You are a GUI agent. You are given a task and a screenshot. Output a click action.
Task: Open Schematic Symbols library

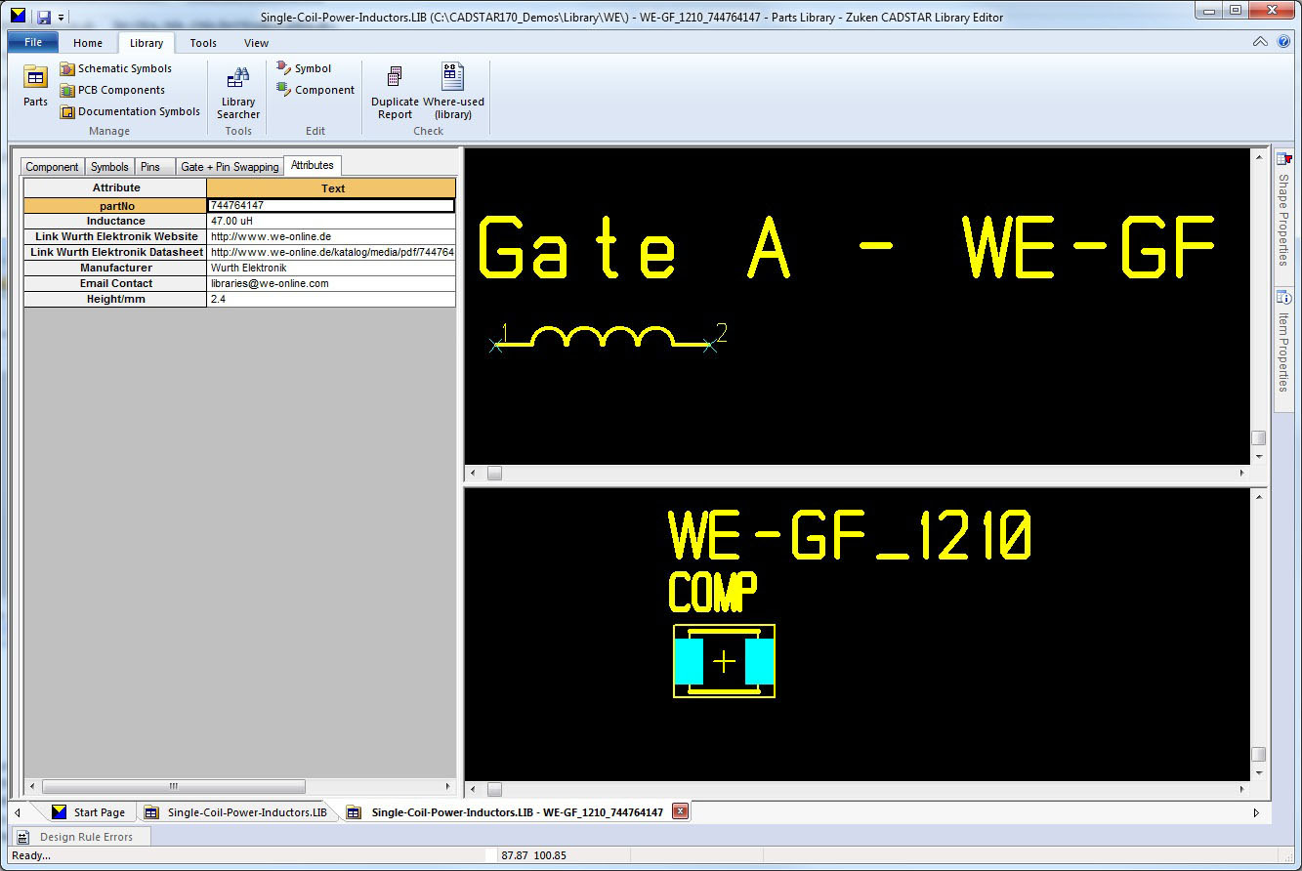tap(116, 68)
